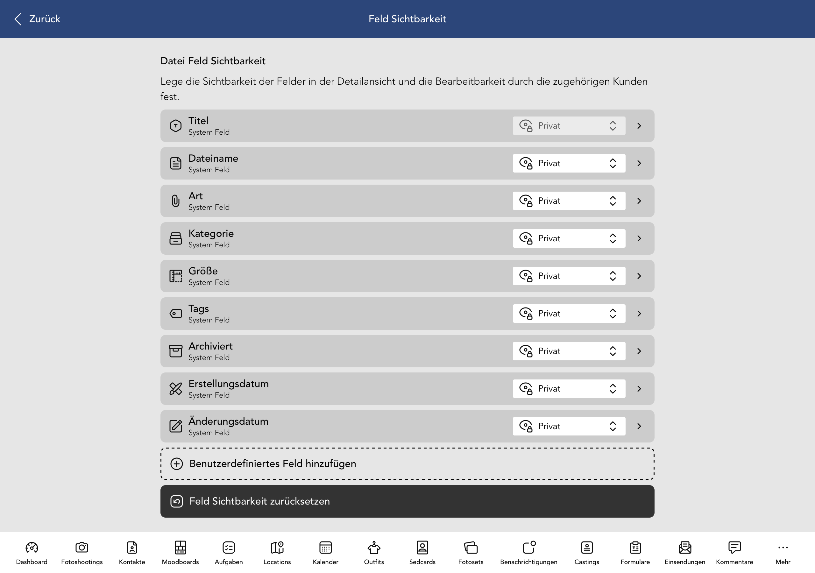This screenshot has height=573, width=815.
Task: Switch to Fotoshootings tab
Action: tap(82, 553)
